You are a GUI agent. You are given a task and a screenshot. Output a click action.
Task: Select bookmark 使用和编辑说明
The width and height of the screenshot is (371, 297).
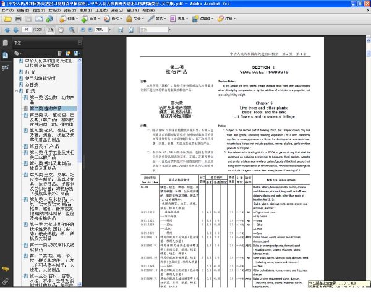coord(40,78)
